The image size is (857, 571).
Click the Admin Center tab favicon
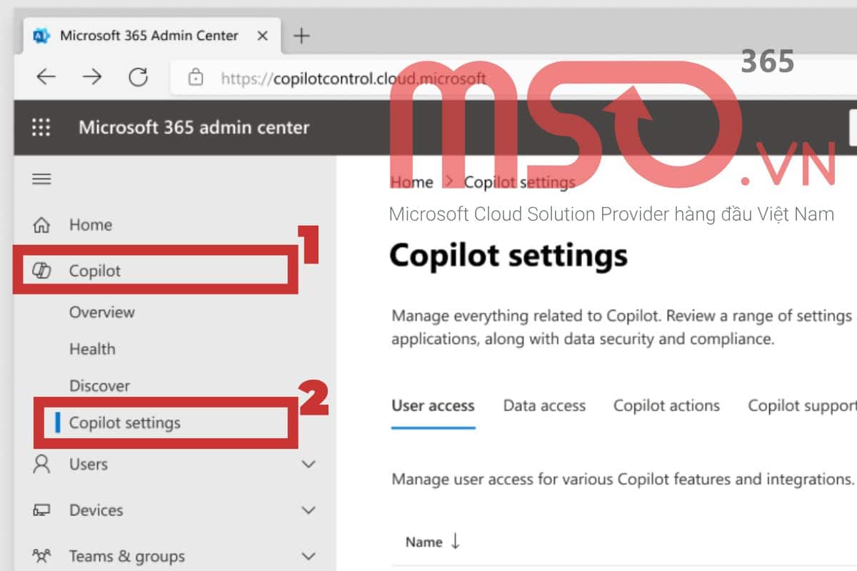(x=41, y=36)
